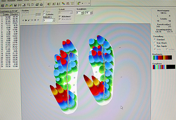This screenshot has height=120, width=176.
Task: Select the Dyn. Impuls display option
Action: tap(155, 46)
